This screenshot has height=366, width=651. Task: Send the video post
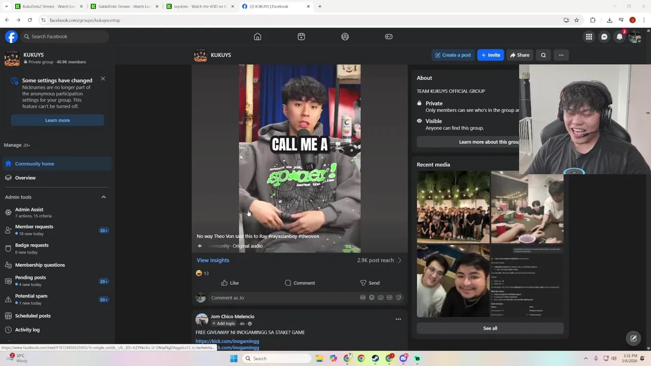click(370, 283)
